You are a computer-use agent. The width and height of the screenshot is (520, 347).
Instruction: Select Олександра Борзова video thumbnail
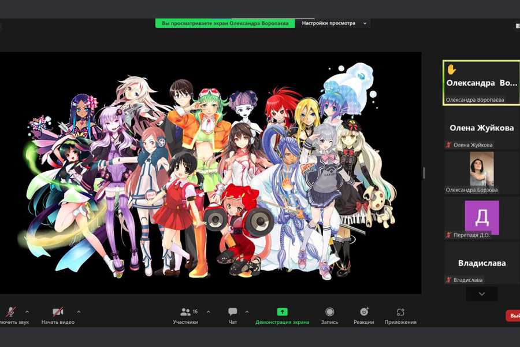tap(481, 169)
